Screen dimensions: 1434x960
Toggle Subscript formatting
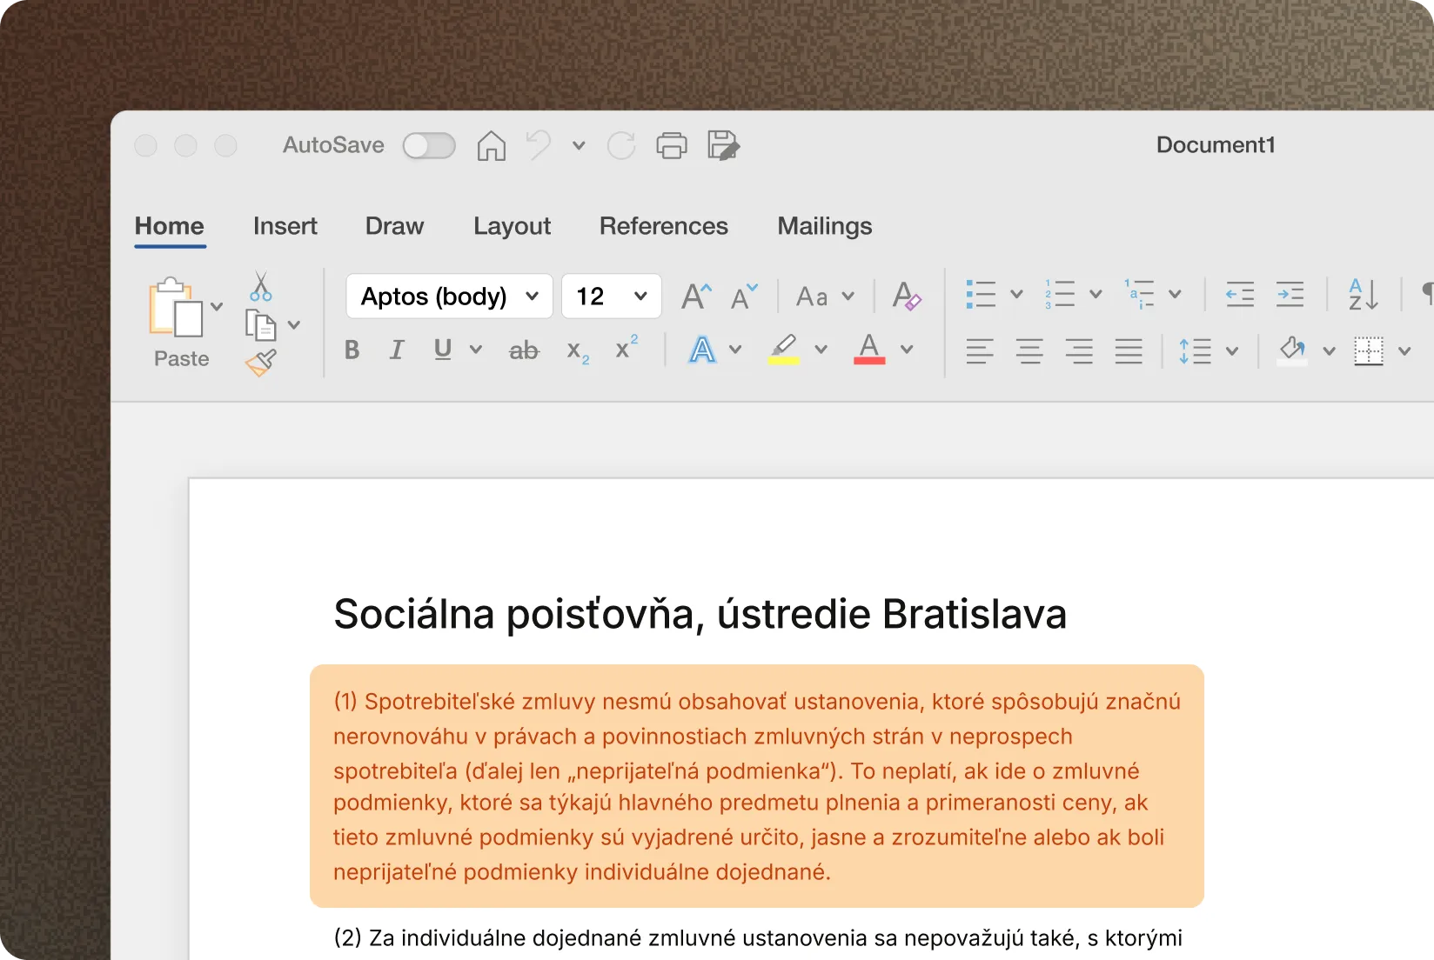click(x=578, y=351)
